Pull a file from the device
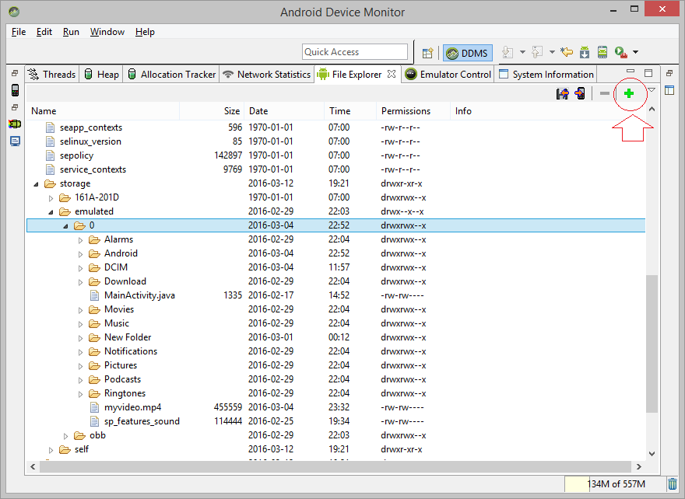 click(562, 93)
